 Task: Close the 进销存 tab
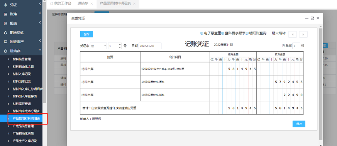click(92, 3)
